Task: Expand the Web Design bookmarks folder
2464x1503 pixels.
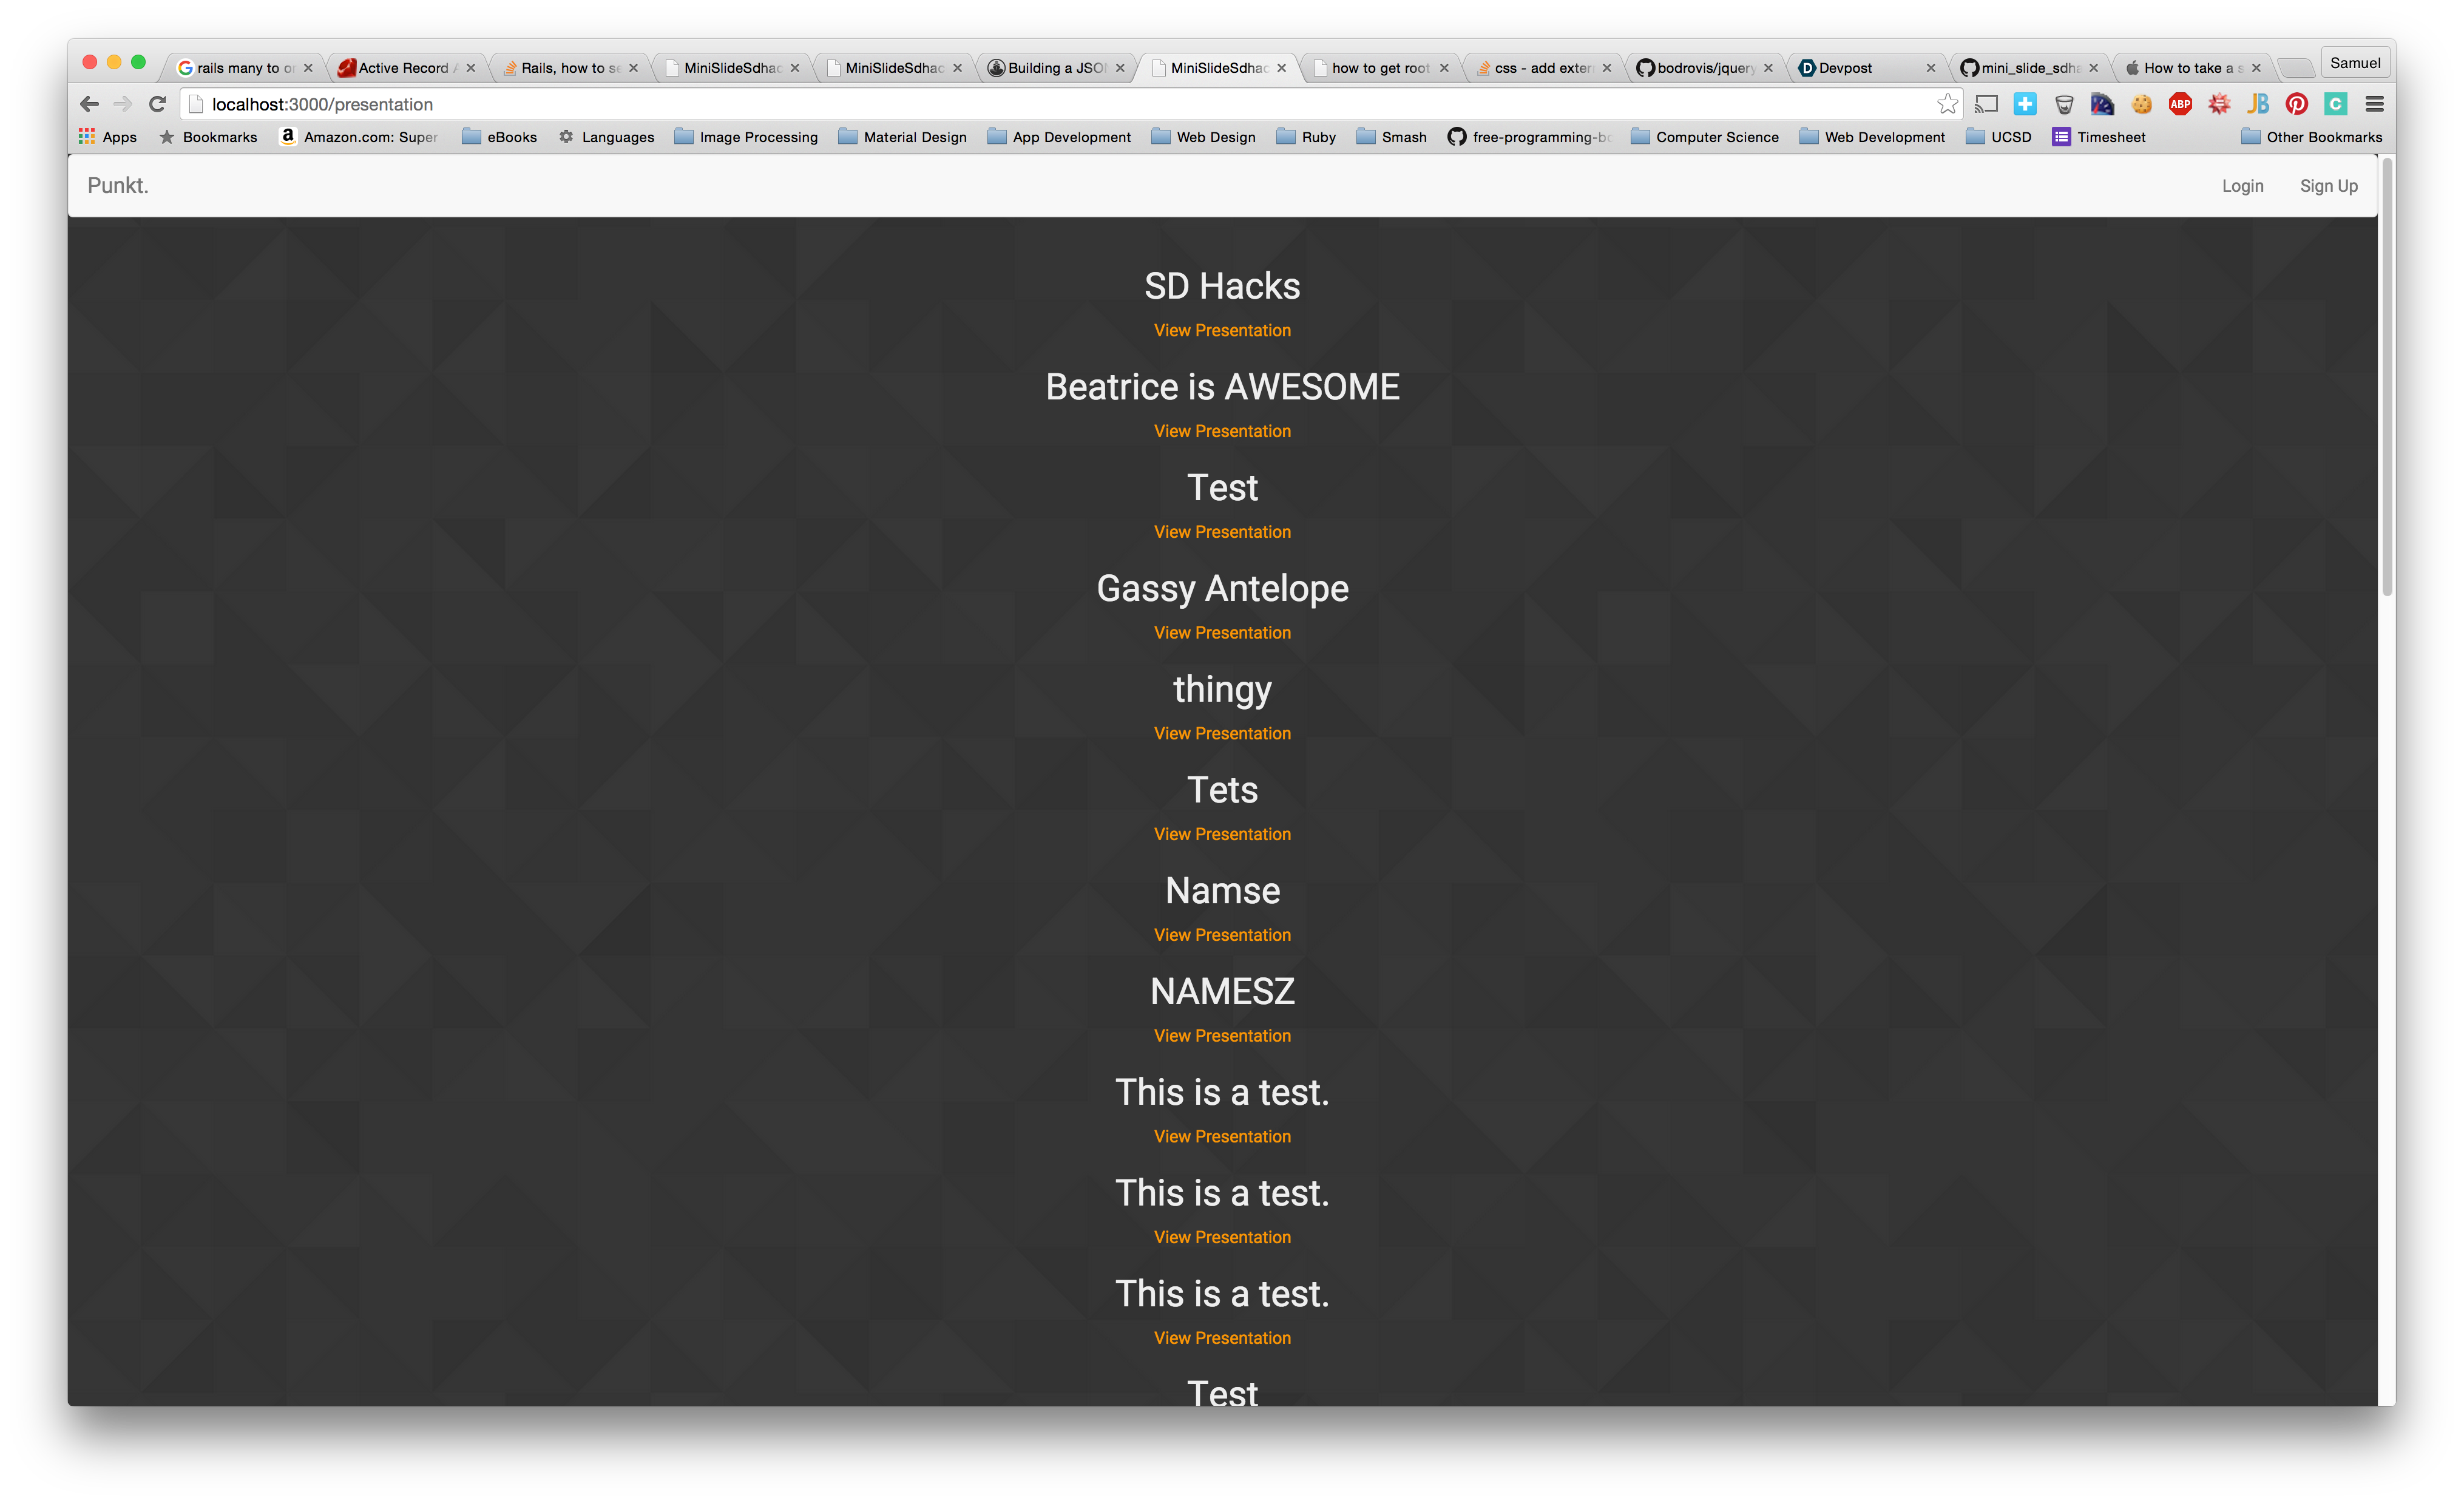Action: (1204, 137)
